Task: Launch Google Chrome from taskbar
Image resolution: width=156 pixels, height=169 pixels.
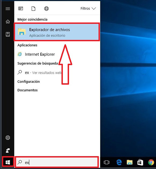Action: 151,163
